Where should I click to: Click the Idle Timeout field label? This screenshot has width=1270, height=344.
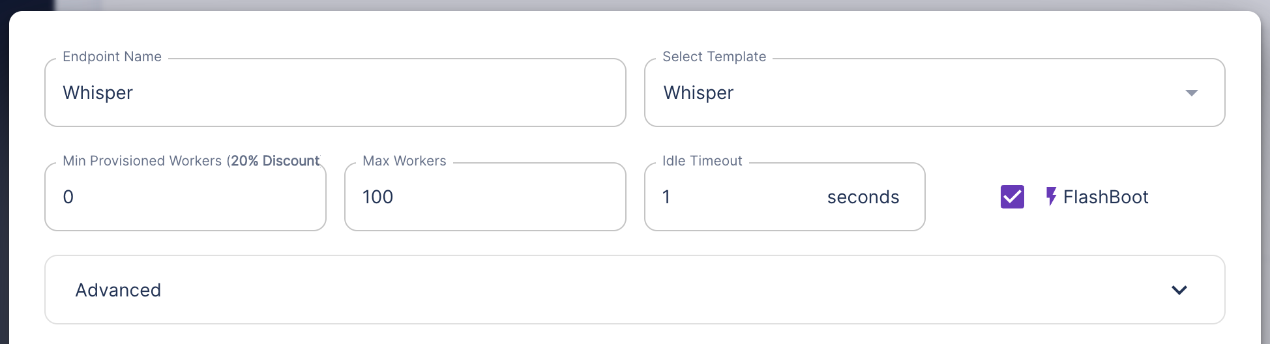click(702, 161)
